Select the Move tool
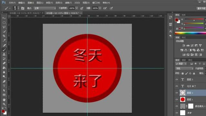 tap(4, 18)
